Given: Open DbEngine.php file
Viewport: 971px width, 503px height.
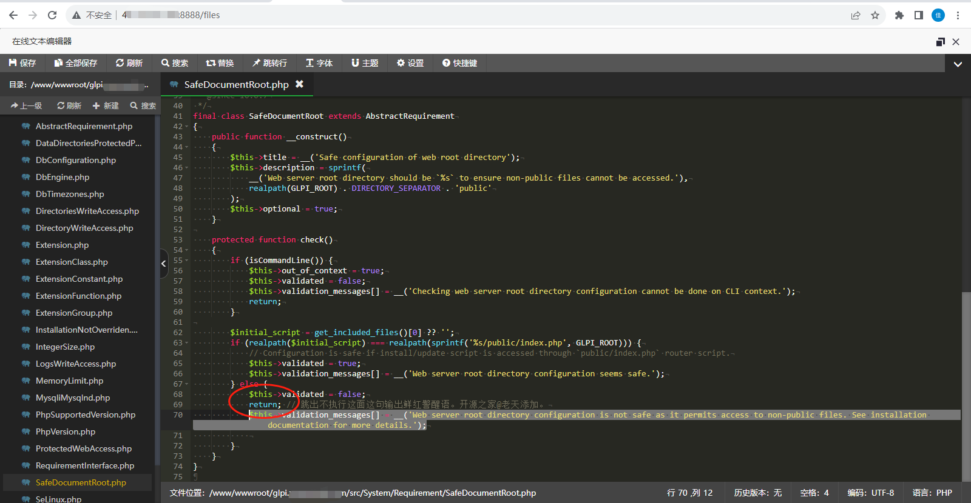Looking at the screenshot, I should point(63,177).
